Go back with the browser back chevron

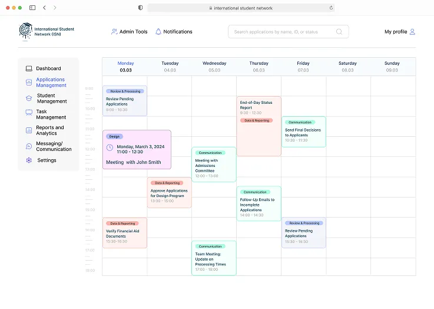pyautogui.click(x=44, y=8)
